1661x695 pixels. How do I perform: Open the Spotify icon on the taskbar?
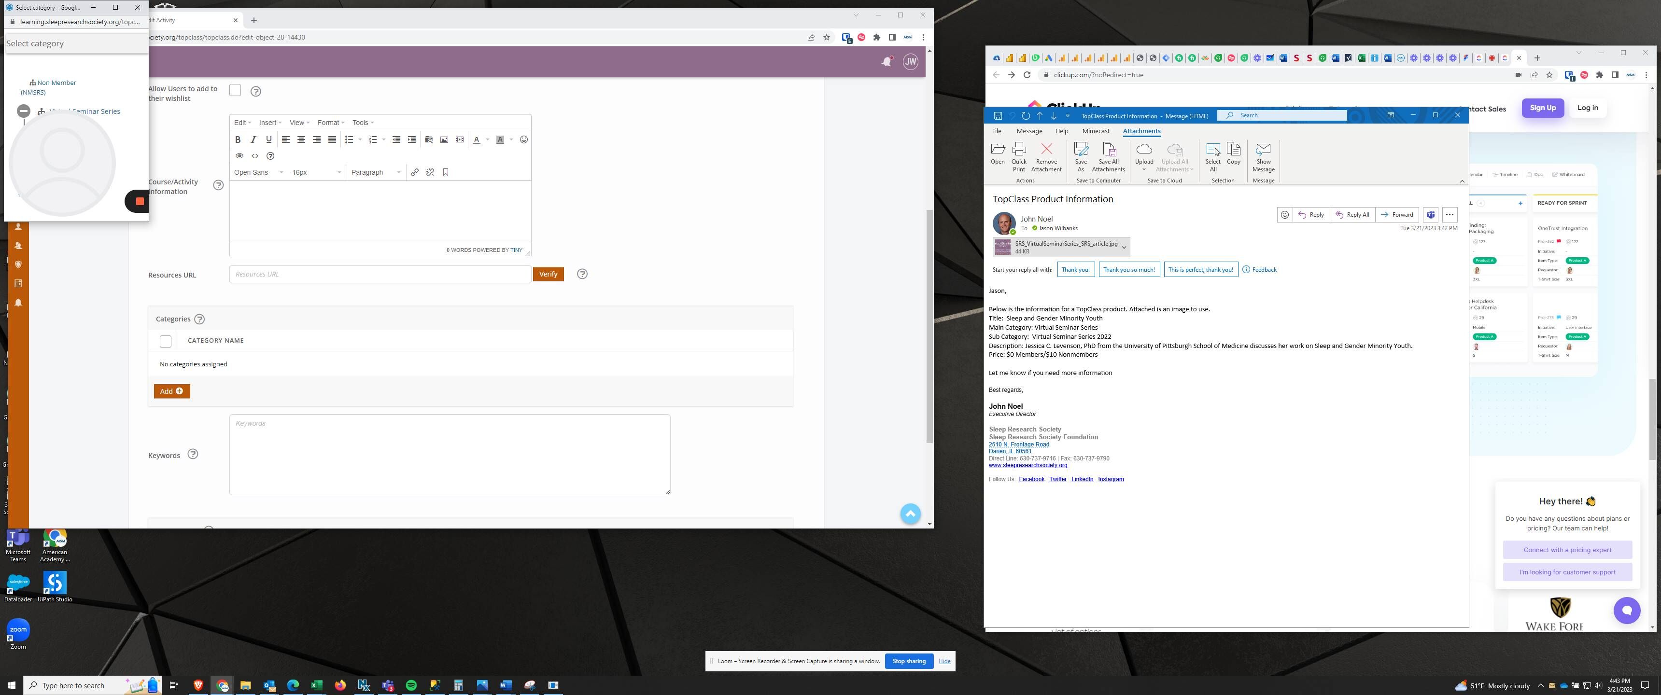click(411, 685)
